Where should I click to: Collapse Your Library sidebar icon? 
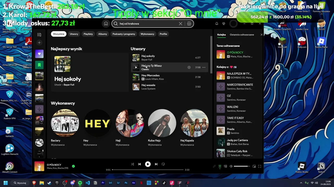[39, 35]
